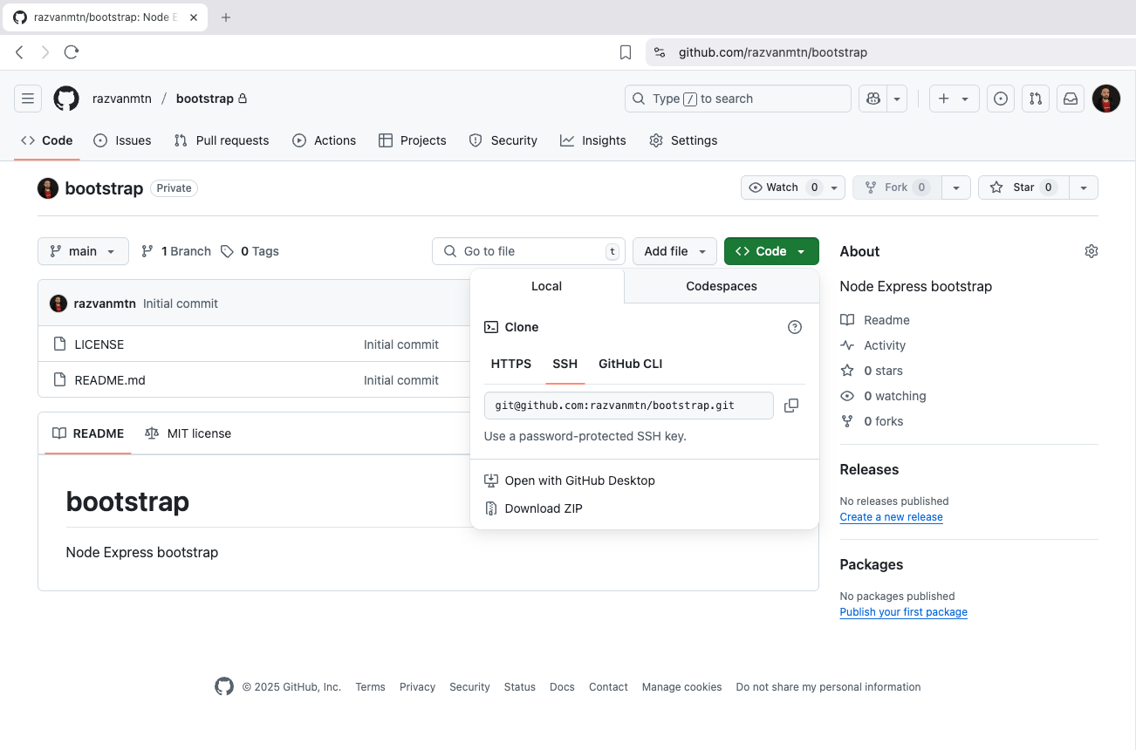The height and width of the screenshot is (750, 1136).
Task: Click Download ZIP
Action: [x=533, y=508]
